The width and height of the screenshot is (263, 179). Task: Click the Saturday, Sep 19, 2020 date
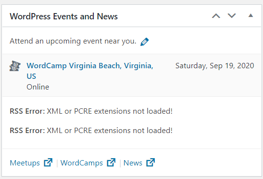[215, 66]
